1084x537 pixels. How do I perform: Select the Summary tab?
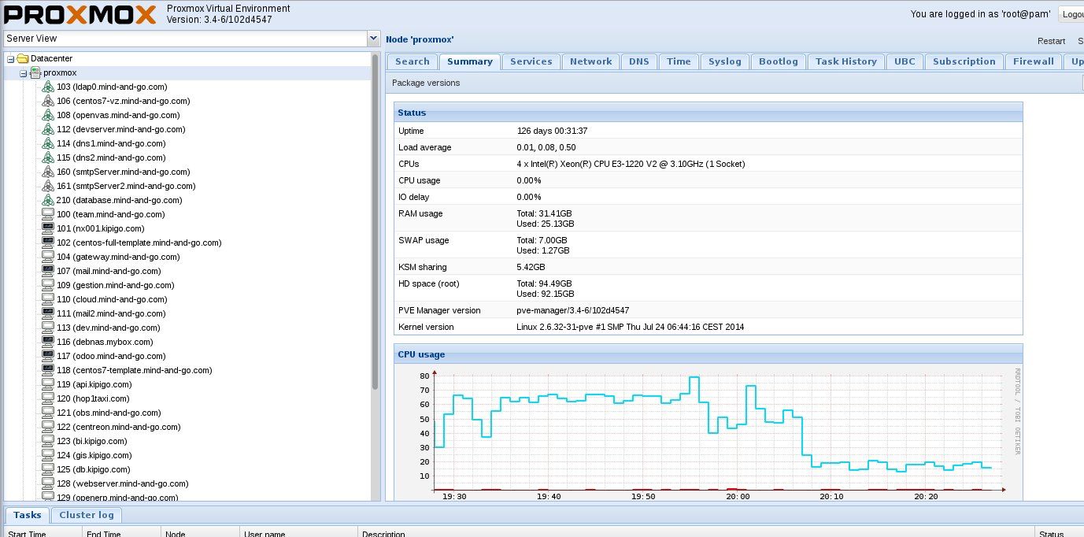(470, 61)
